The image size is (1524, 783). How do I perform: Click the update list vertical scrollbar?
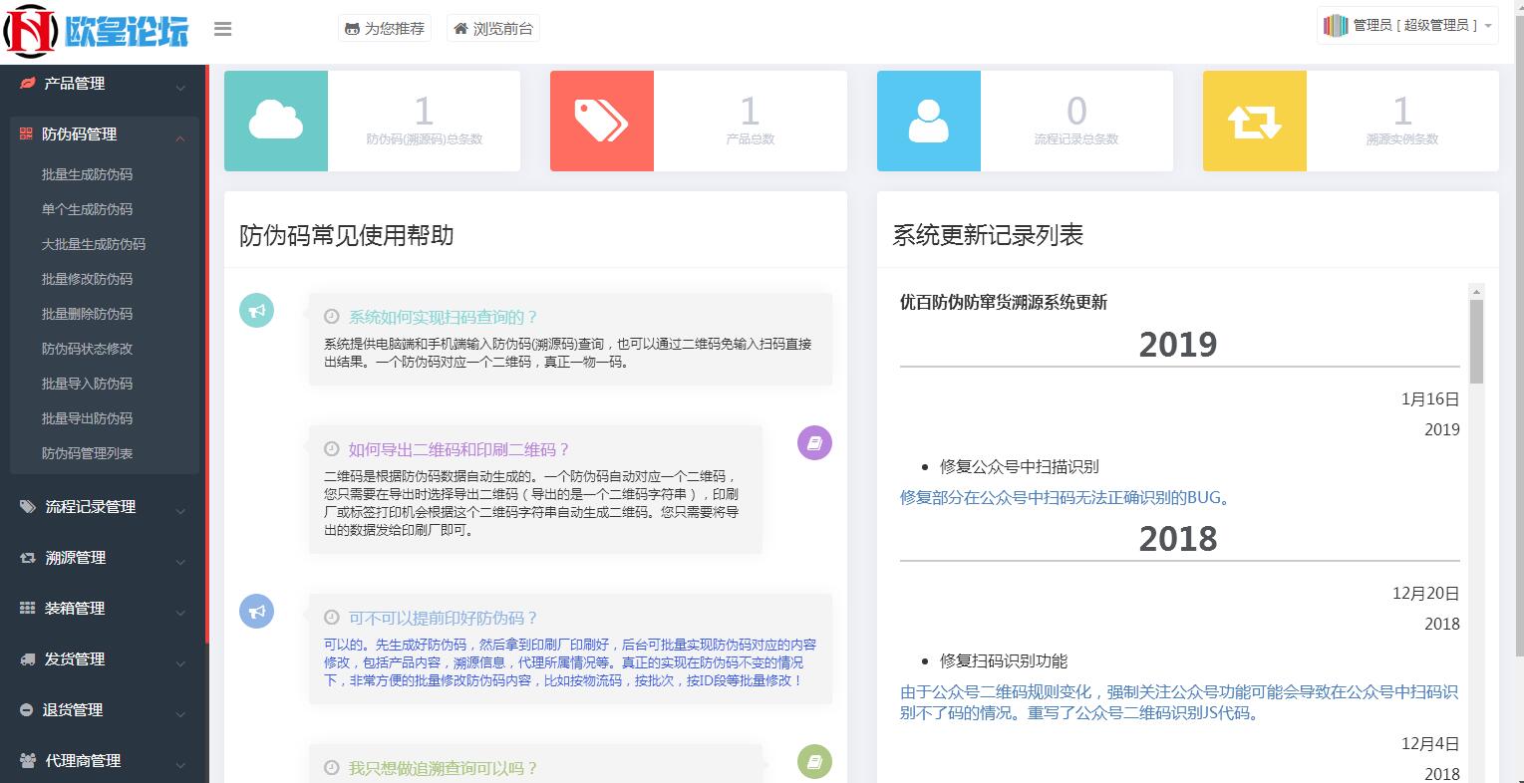(1476, 342)
